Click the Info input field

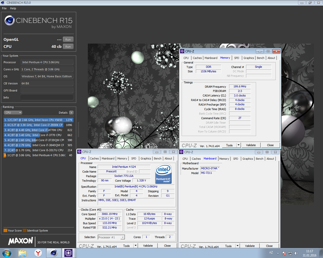(x=47, y=98)
